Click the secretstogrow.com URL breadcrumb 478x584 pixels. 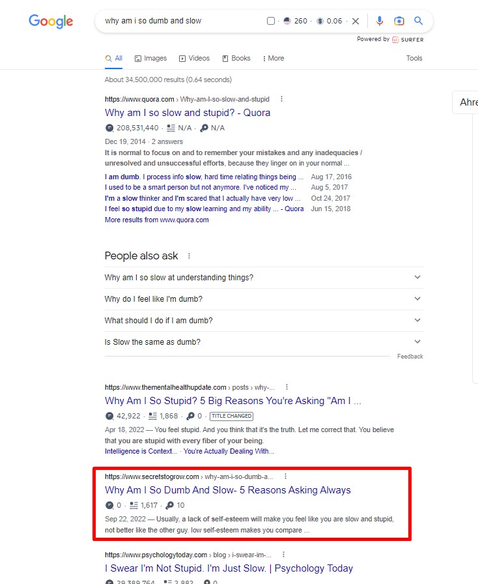tap(189, 476)
